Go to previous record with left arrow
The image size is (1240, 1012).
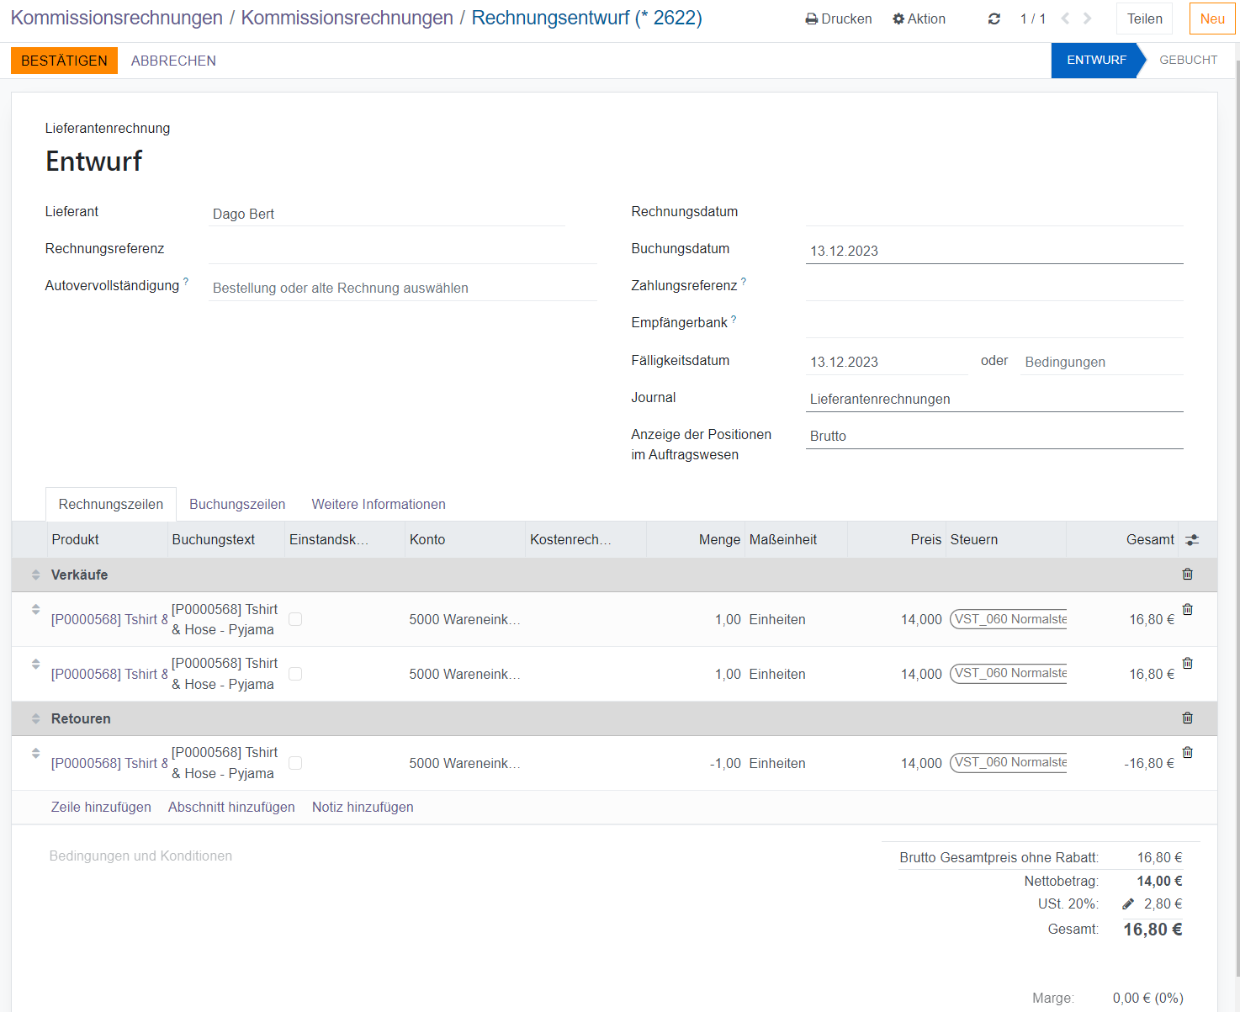[x=1065, y=19]
